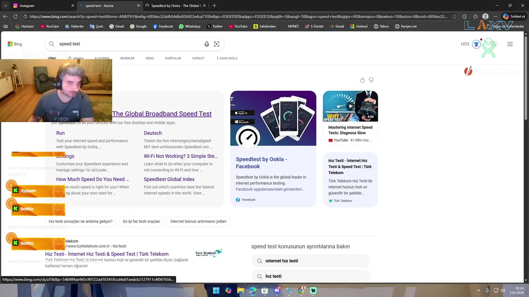Open the Sahibinden bookmark
The image size is (529, 297).
tap(265, 26)
